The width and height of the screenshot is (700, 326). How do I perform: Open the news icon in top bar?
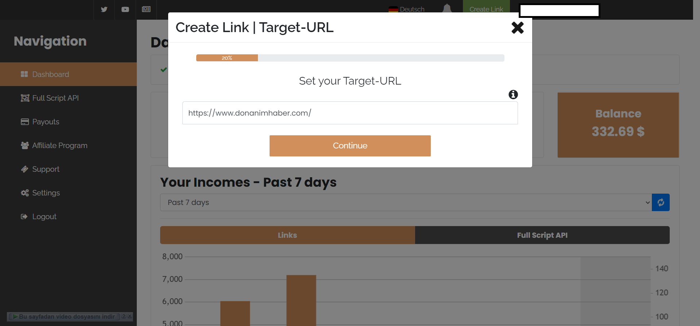[x=146, y=9]
